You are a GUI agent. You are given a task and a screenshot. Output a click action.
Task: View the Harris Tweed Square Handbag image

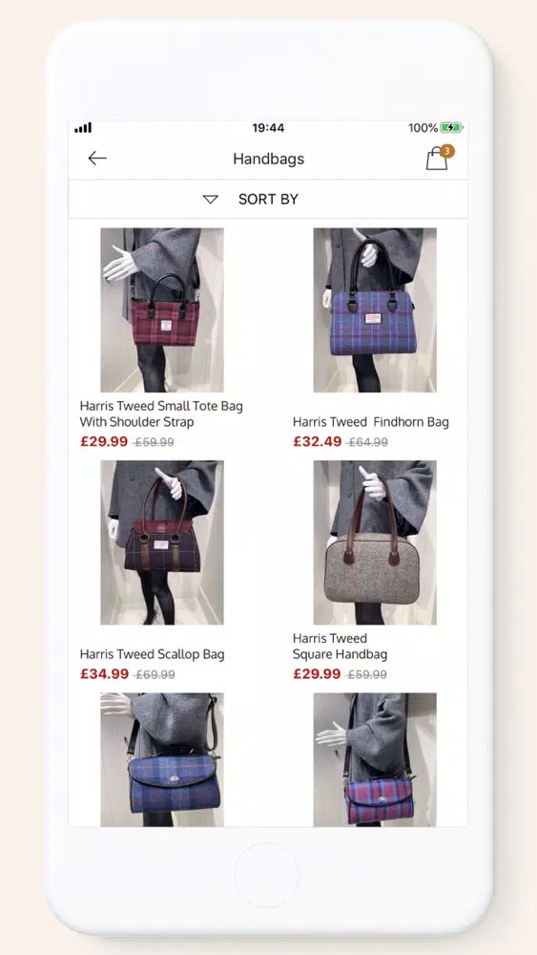click(x=375, y=542)
